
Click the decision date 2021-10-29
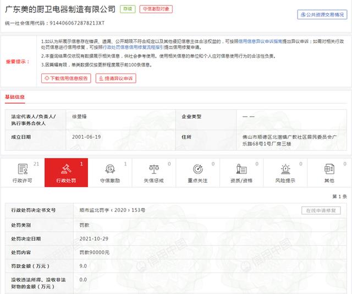coord(94,239)
